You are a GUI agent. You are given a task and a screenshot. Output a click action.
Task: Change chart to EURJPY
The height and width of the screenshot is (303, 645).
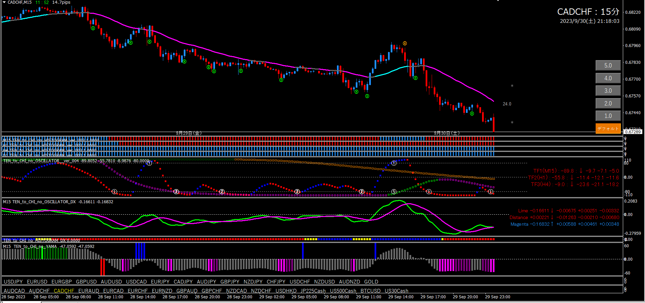point(160,282)
